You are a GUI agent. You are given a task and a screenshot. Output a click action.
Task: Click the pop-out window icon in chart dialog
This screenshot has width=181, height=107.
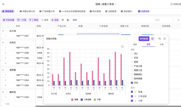coord(160,39)
